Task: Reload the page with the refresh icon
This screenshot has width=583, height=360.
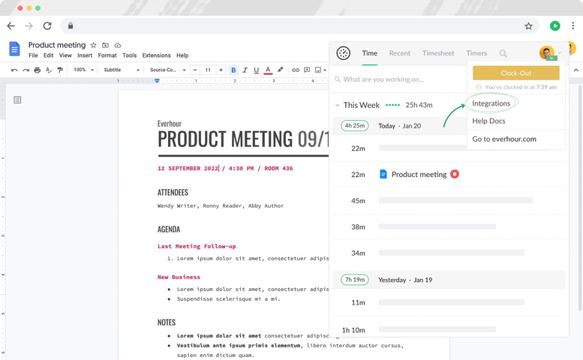Action: [47, 26]
